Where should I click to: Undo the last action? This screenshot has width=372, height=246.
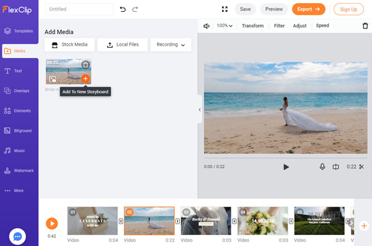123,9
